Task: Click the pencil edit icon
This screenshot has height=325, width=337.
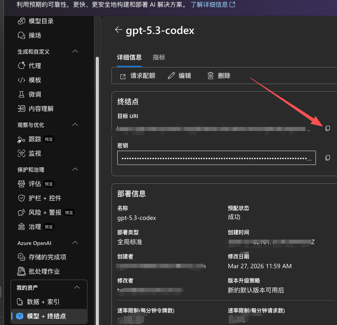Action: (x=171, y=76)
